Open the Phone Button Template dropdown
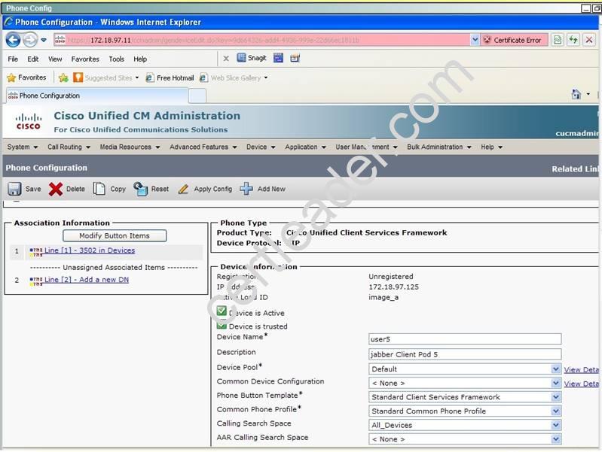This screenshot has width=602, height=452. click(465, 397)
